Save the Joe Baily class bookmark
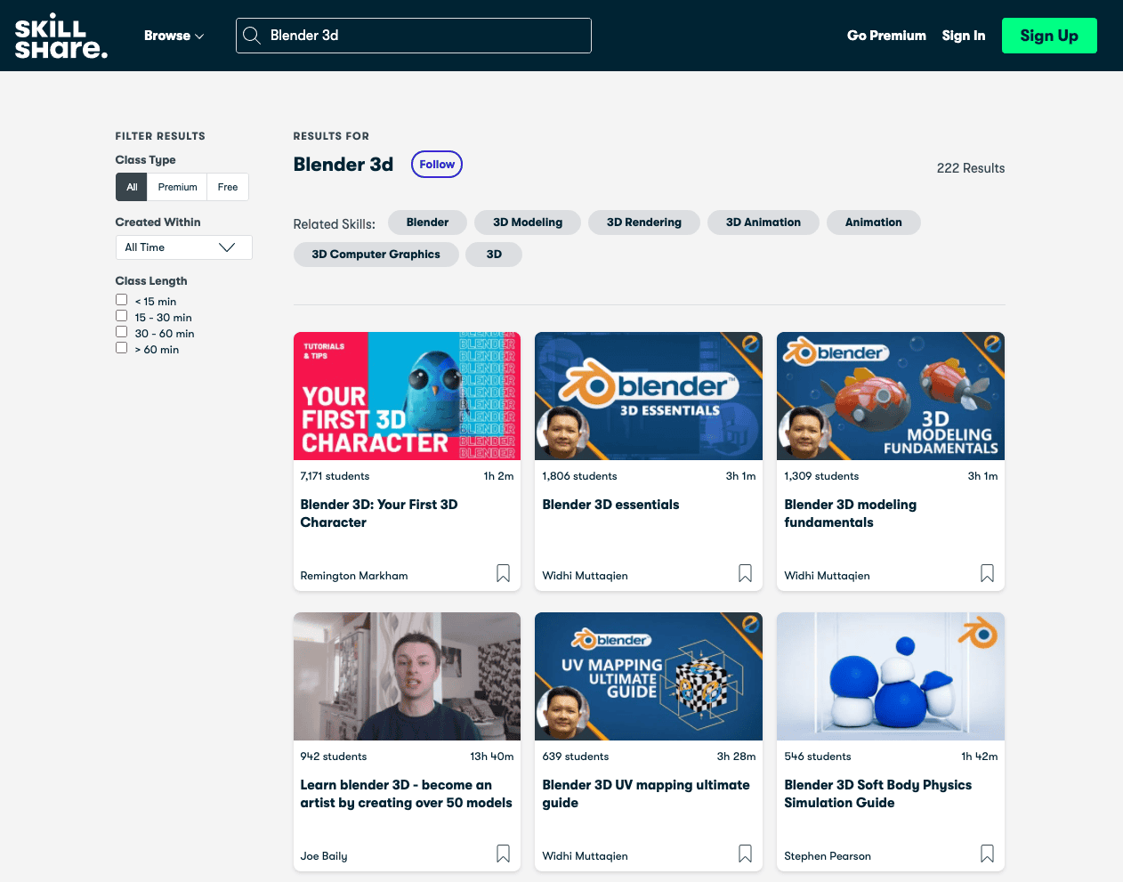Image resolution: width=1123 pixels, height=882 pixels. pyautogui.click(x=503, y=854)
